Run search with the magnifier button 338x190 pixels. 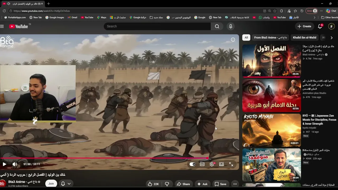coord(217,26)
